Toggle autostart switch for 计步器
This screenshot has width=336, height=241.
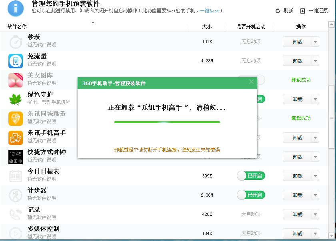coord(251,195)
